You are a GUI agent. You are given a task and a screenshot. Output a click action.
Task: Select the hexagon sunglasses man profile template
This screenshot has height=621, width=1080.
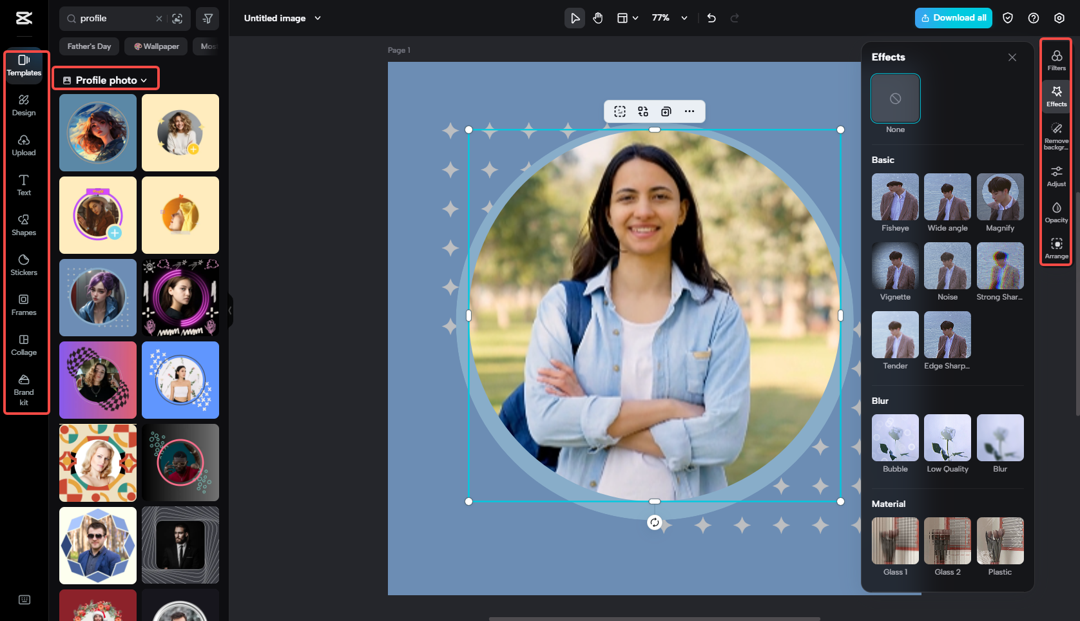(x=98, y=545)
